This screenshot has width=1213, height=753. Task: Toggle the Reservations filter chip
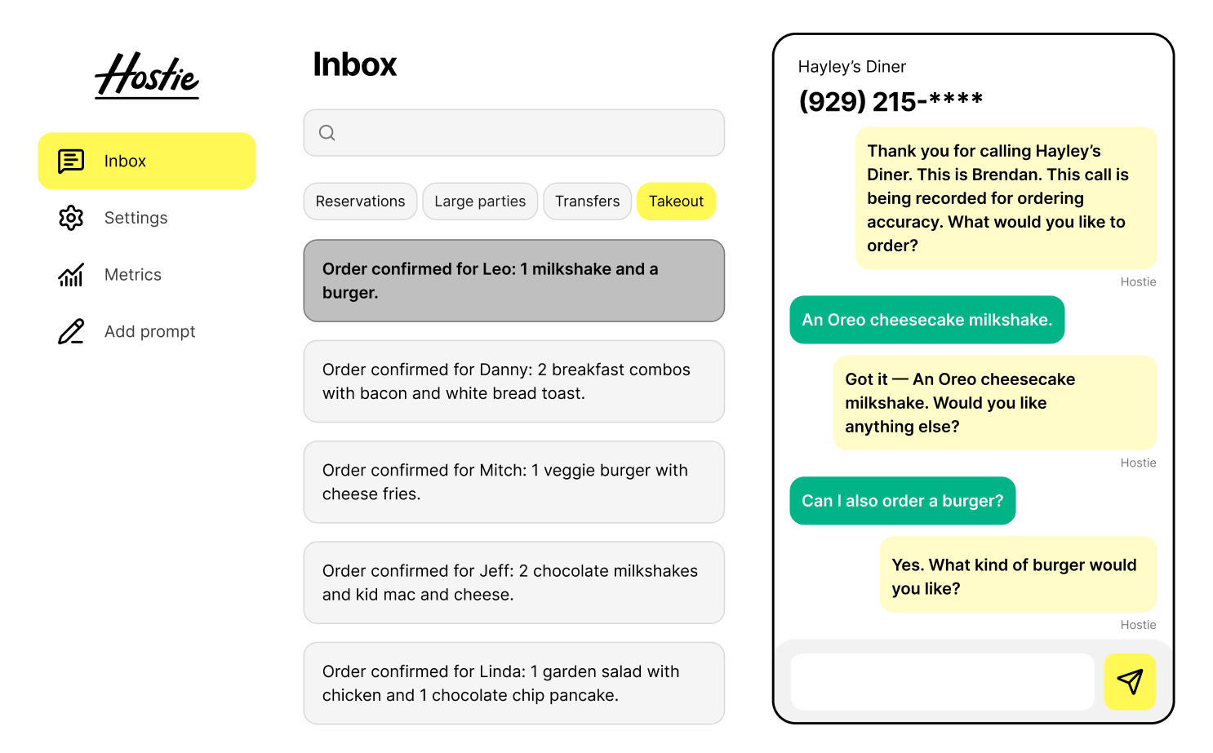(360, 202)
